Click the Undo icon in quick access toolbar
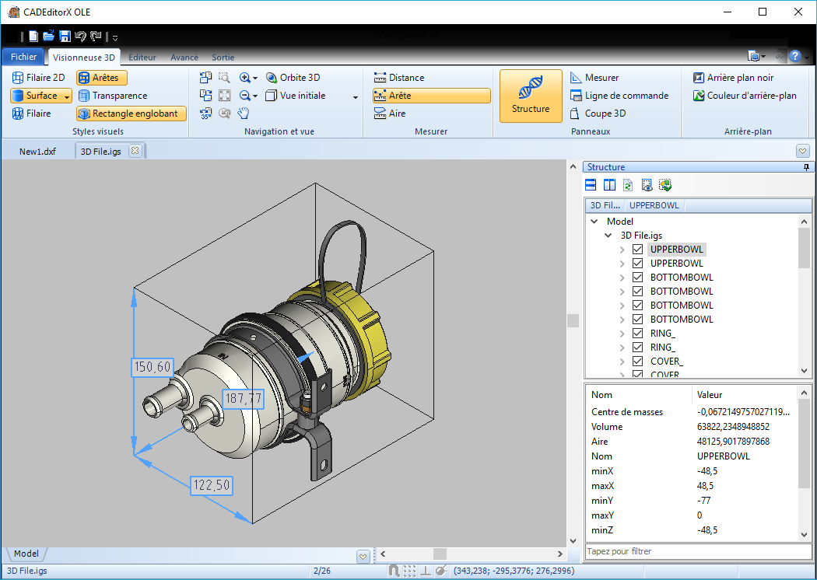Screen dimensions: 817x580 80,36
